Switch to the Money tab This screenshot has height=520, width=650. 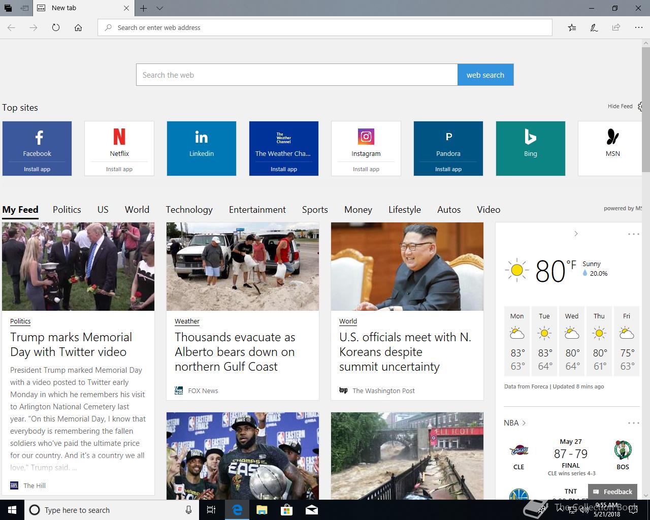click(358, 210)
